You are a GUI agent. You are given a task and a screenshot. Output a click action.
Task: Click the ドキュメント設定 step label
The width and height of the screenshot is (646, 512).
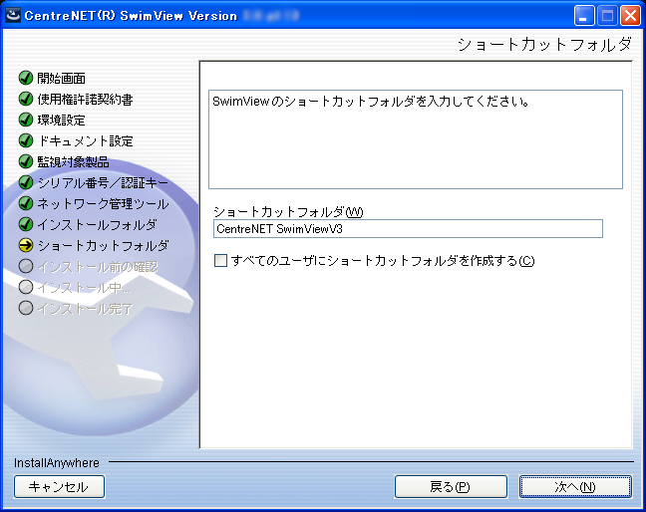(85, 141)
